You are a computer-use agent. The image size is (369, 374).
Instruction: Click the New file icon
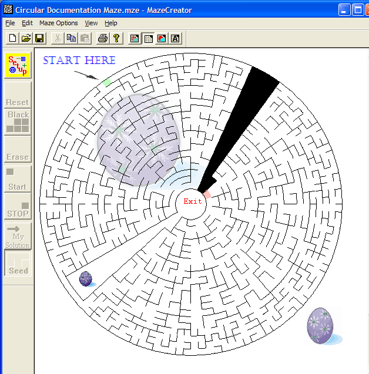point(12,38)
